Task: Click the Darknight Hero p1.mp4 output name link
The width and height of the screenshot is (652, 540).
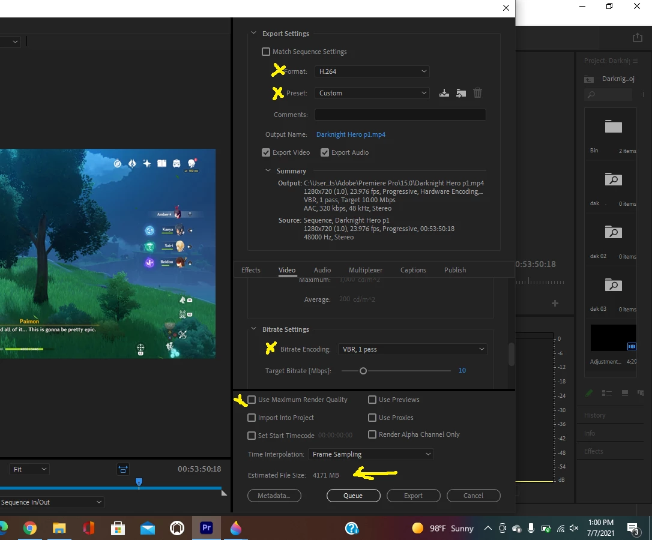Action: (x=351, y=134)
